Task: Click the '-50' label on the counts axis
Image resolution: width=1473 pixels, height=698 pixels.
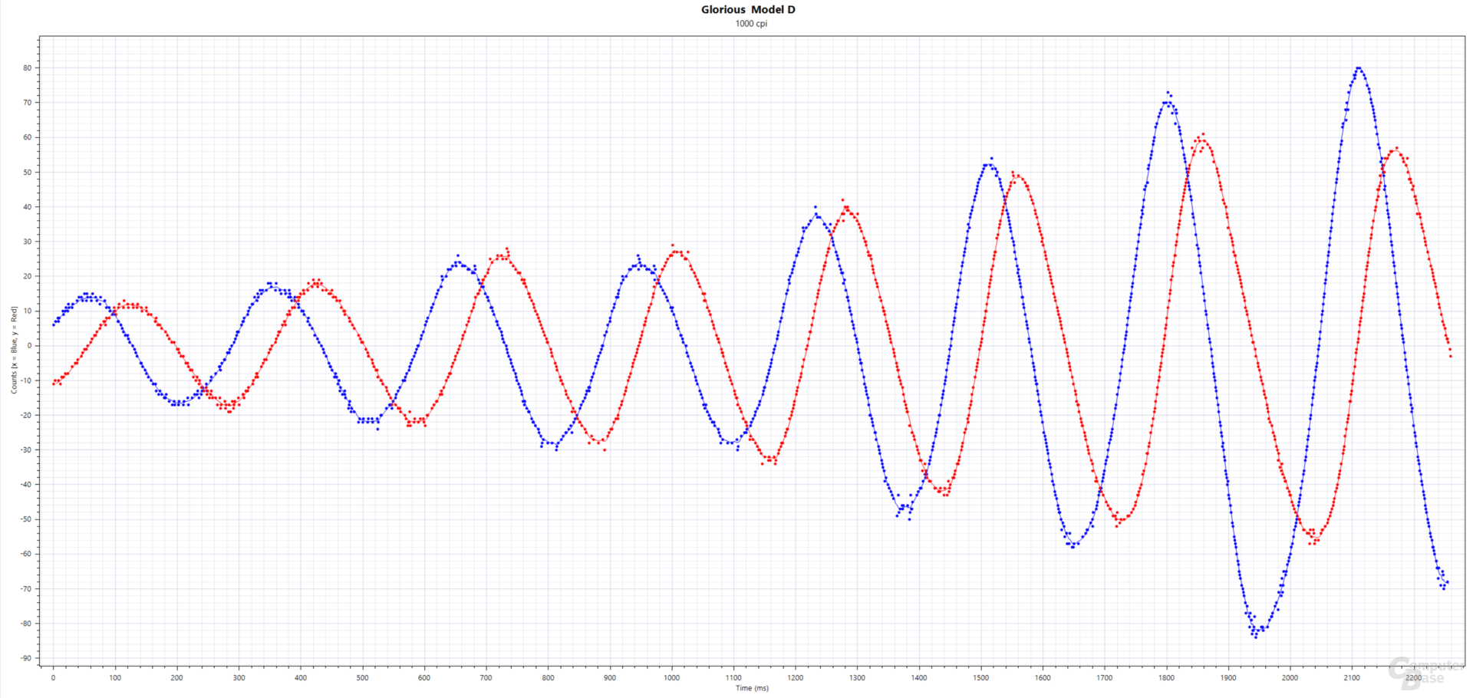Action: point(27,519)
